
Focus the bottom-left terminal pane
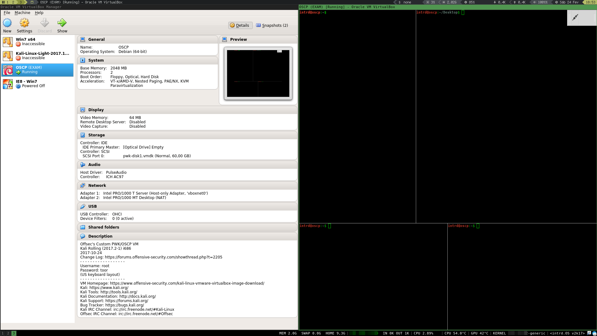pyautogui.click(x=373, y=277)
